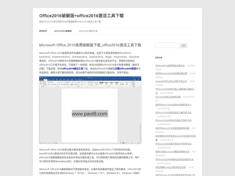235x176 pixels.
Task: Open the site title Office2016破解版 link
Action: point(81,16)
